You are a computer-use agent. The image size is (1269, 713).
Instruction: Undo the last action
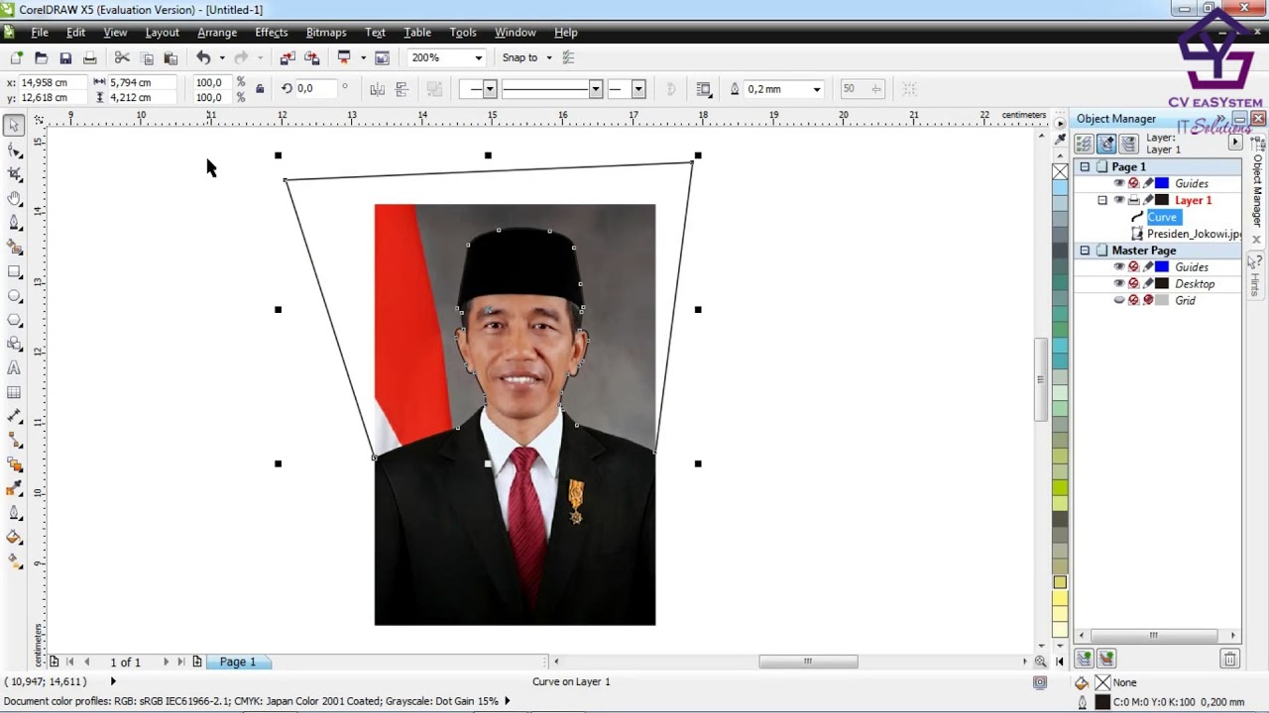(203, 57)
